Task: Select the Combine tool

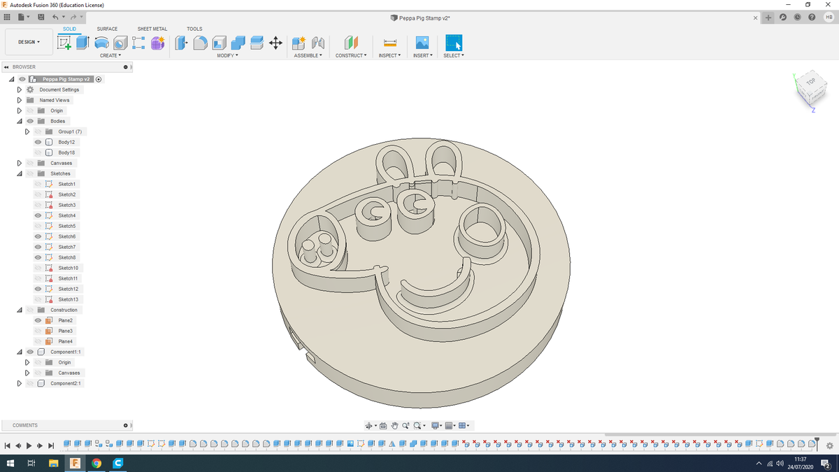Action: pyautogui.click(x=238, y=43)
